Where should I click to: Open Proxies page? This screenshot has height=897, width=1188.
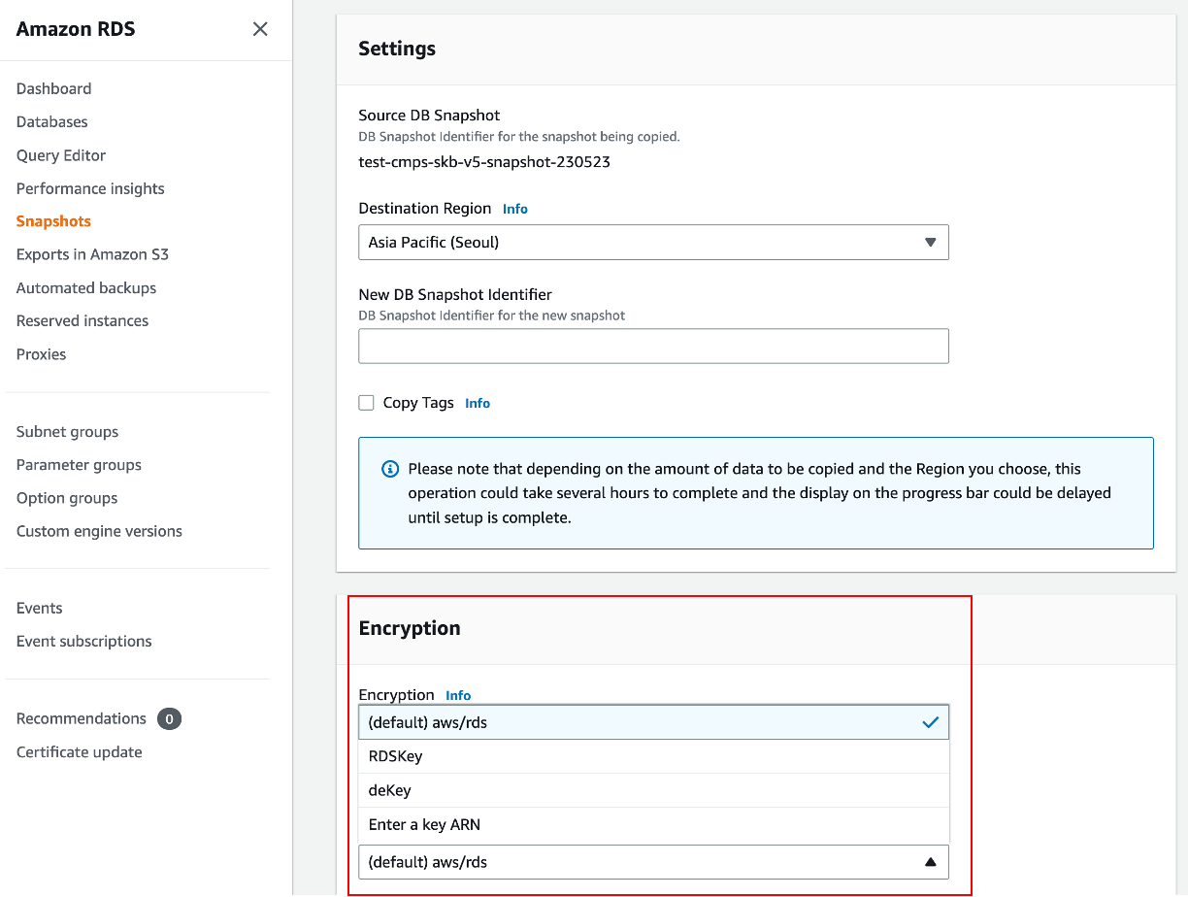tap(41, 354)
